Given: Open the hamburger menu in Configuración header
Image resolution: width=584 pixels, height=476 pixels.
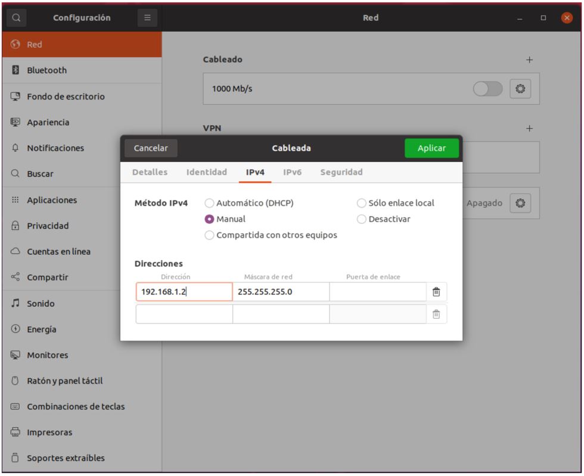Looking at the screenshot, I should [x=148, y=17].
